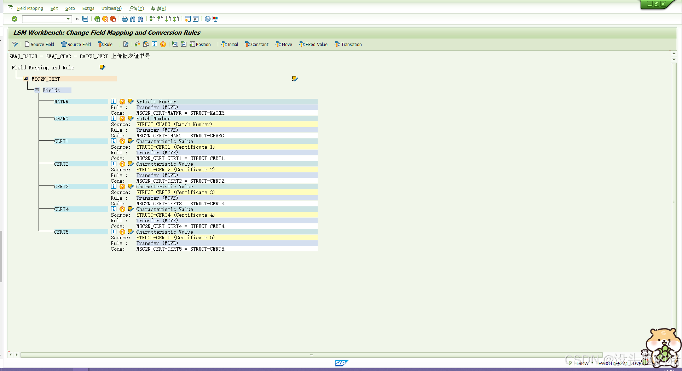Image resolution: width=682 pixels, height=371 pixels.
Task: Select the CERT3 field row
Action: (x=81, y=187)
